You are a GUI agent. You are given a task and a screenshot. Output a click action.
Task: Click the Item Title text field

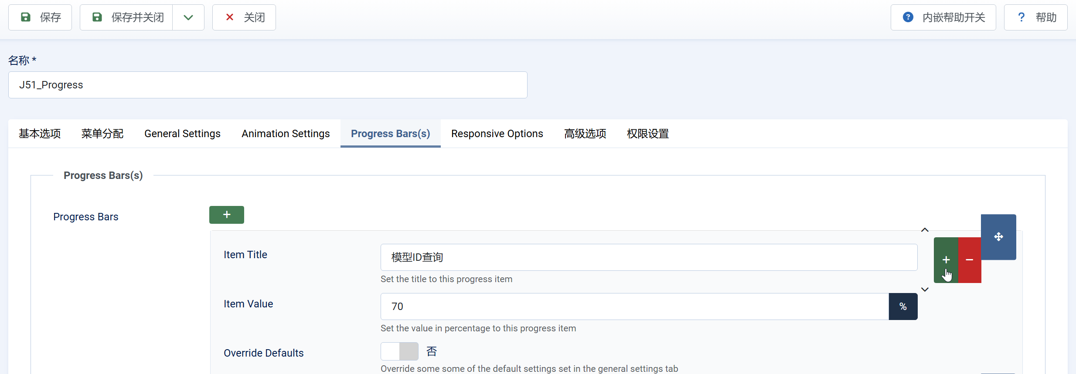(x=649, y=257)
